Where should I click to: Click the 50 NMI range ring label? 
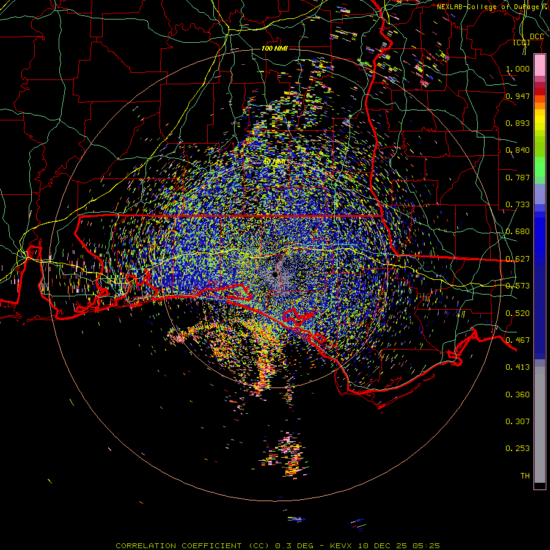tap(274, 162)
